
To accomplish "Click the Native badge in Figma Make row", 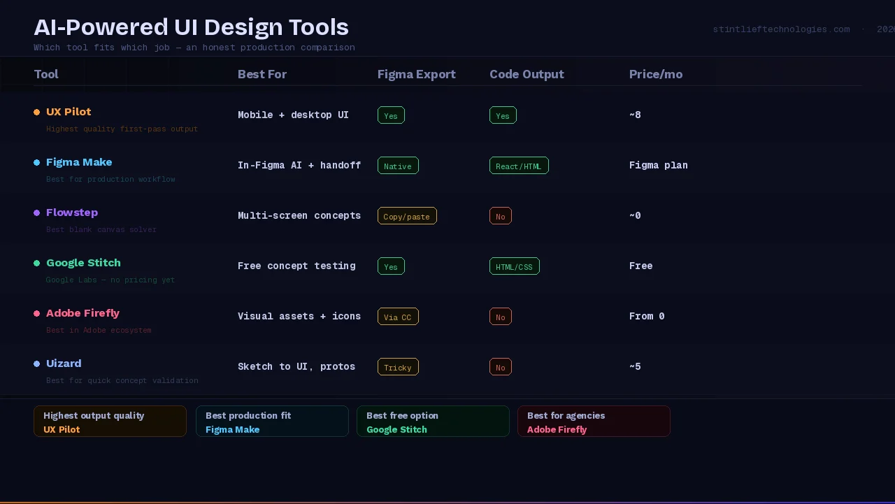I will (398, 166).
